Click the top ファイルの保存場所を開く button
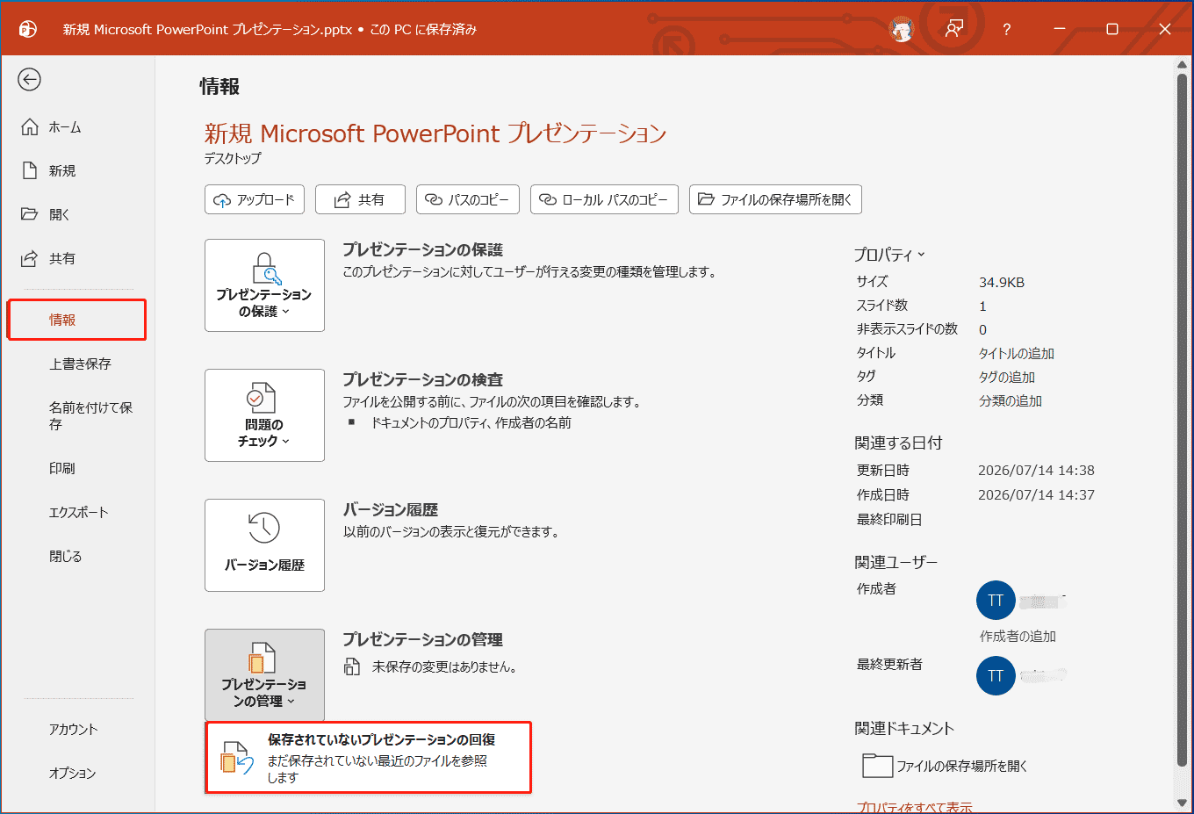1194x814 pixels. pos(775,199)
